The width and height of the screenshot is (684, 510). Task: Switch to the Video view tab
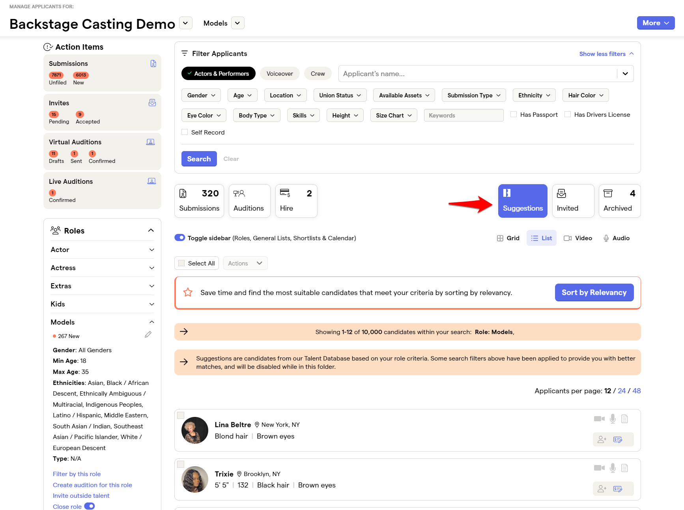tap(578, 238)
